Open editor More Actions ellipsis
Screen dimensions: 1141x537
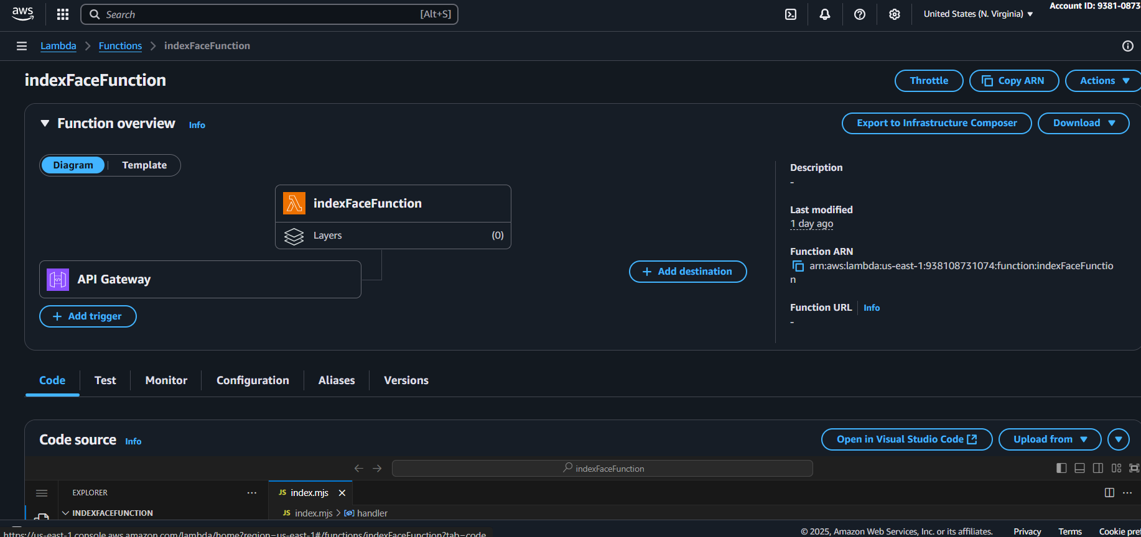pyautogui.click(x=1127, y=493)
